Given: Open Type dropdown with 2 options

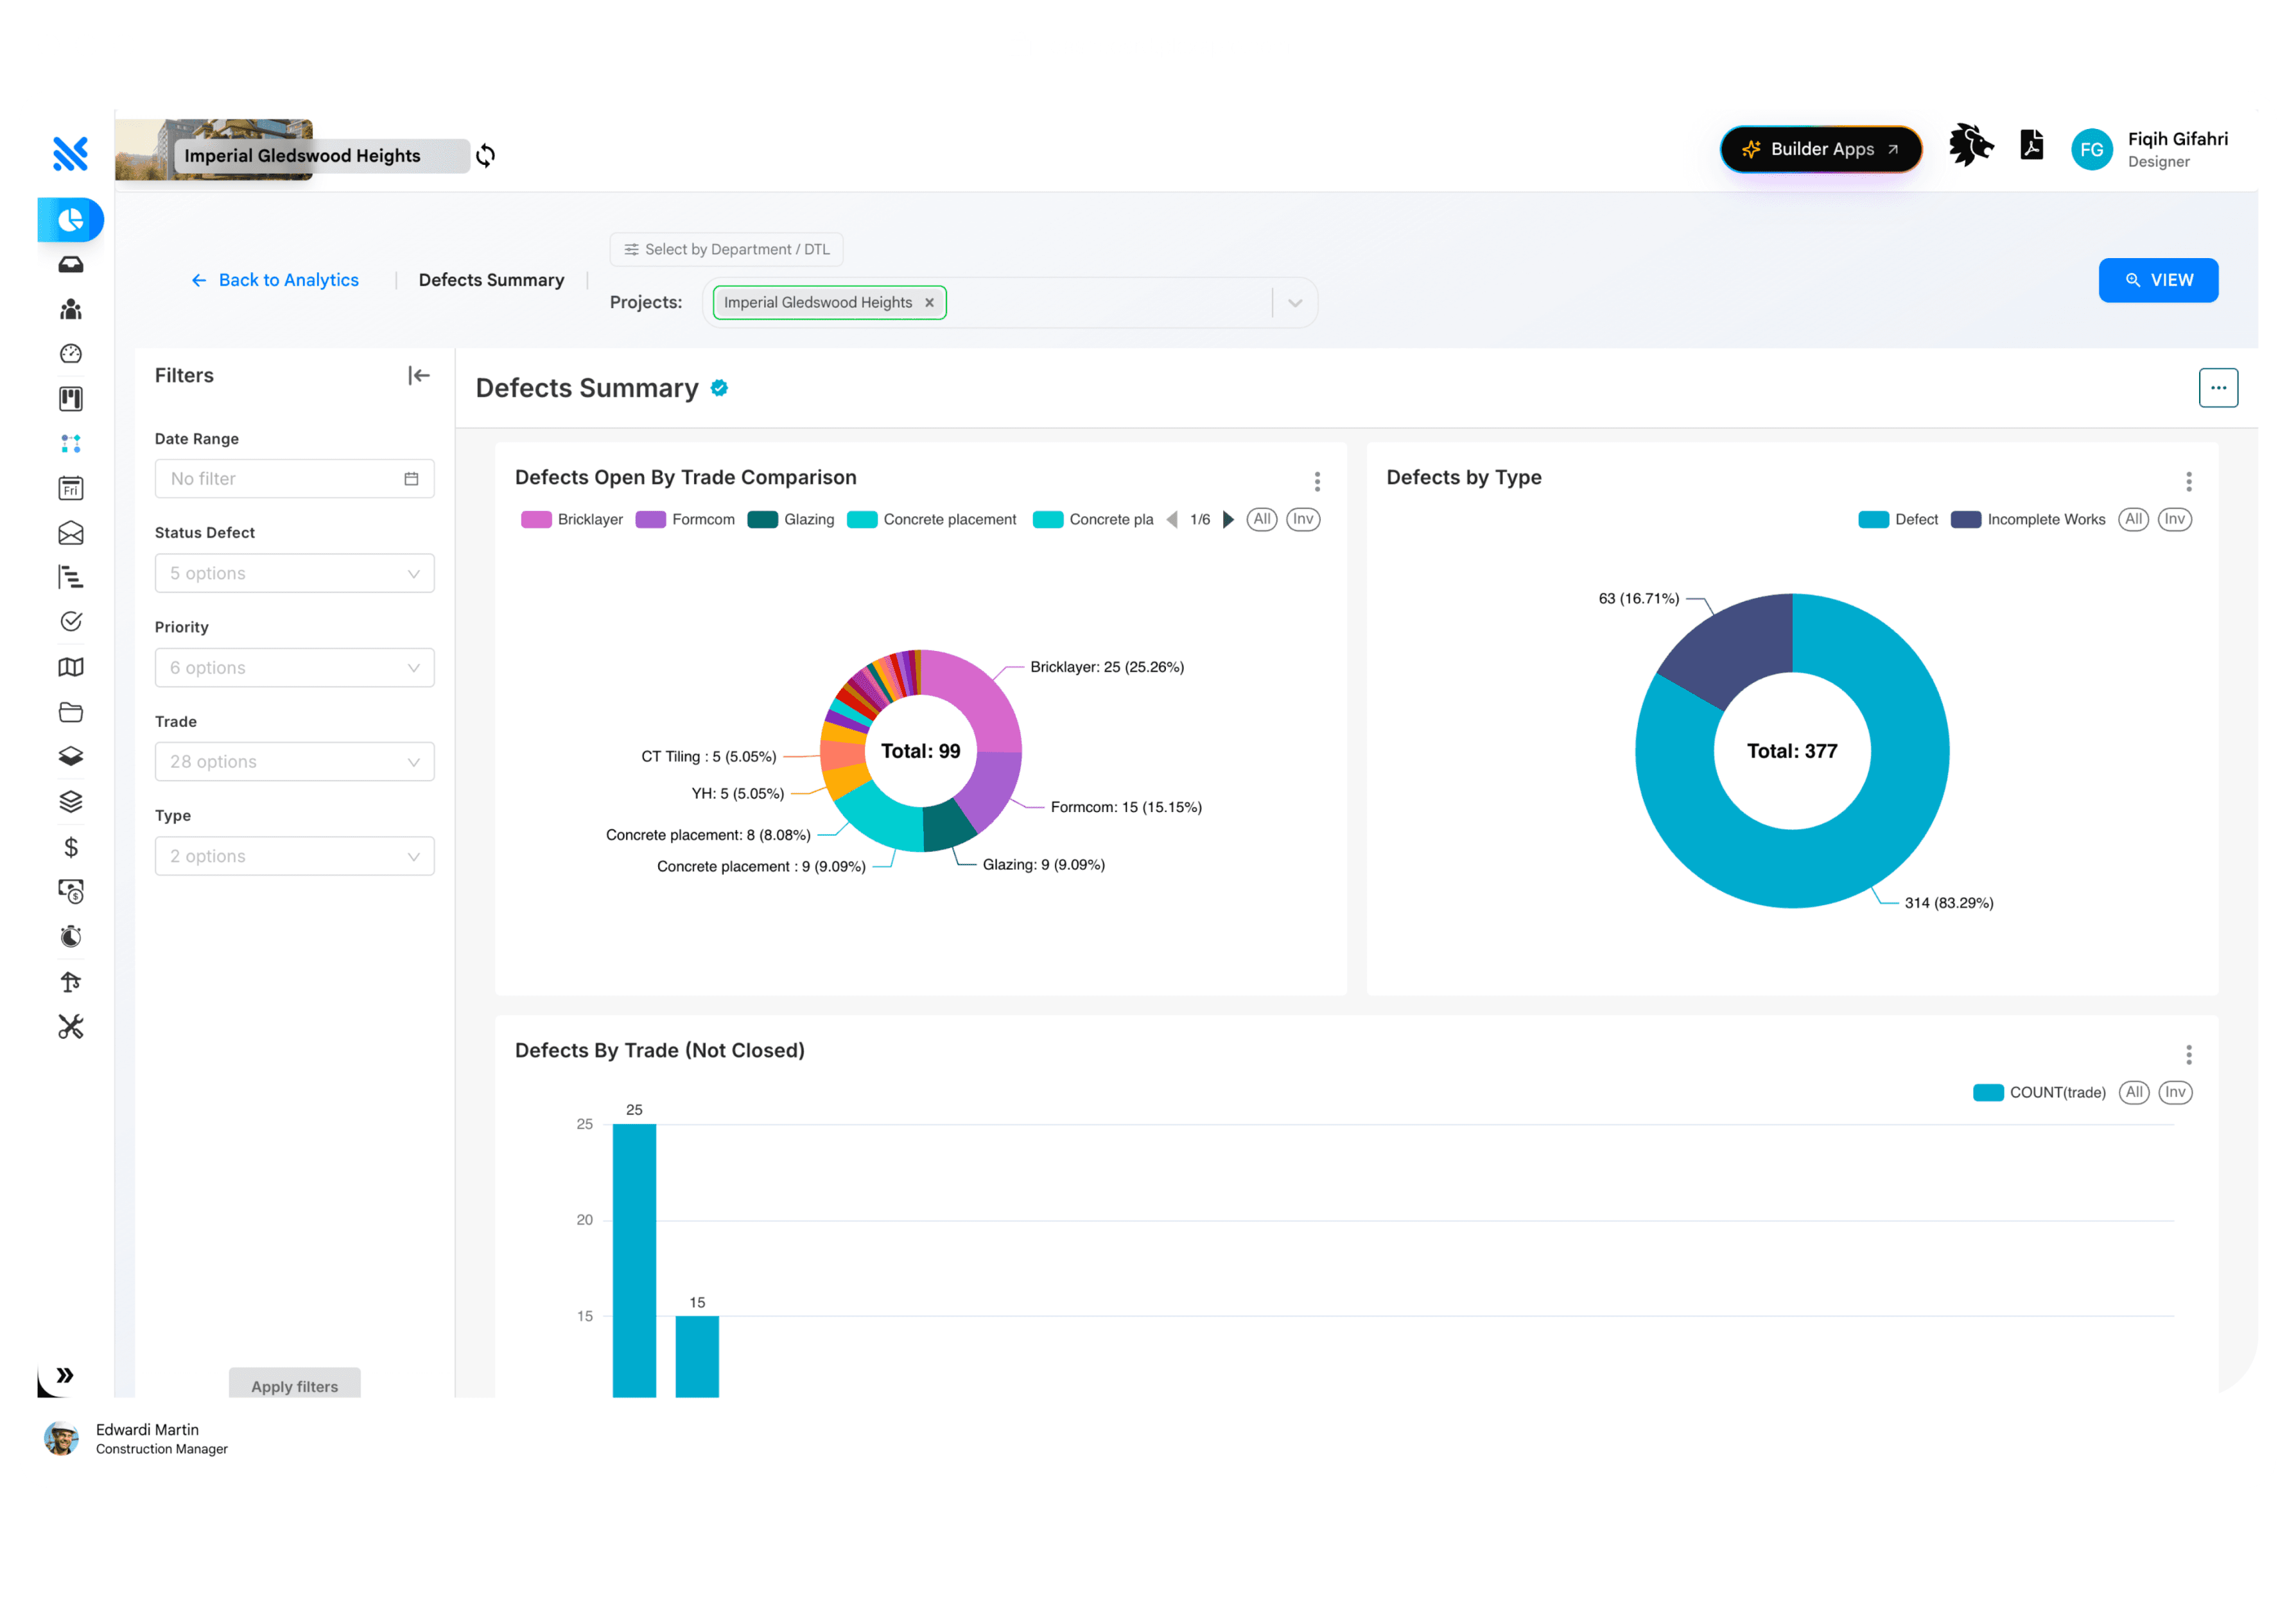Looking at the screenshot, I should coord(295,856).
